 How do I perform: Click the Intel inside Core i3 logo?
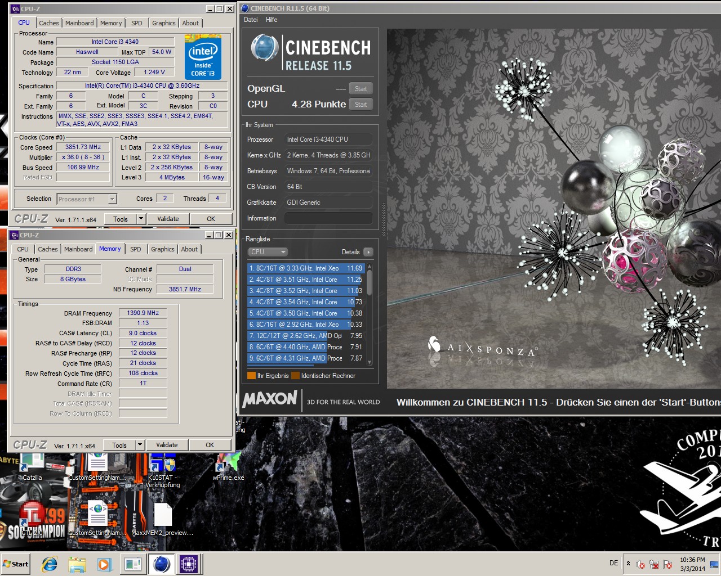pos(203,57)
